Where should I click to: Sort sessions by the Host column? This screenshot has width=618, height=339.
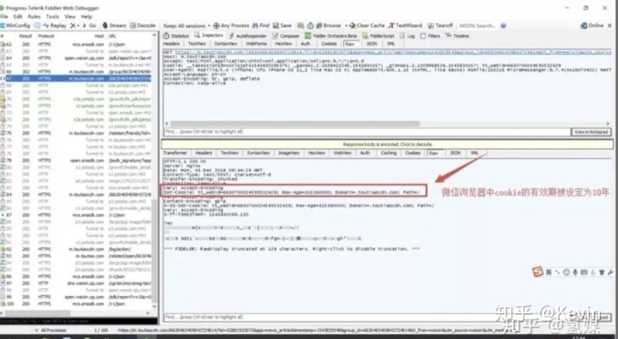click(x=99, y=36)
